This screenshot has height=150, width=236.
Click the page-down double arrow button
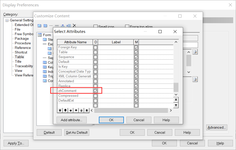click(81, 111)
